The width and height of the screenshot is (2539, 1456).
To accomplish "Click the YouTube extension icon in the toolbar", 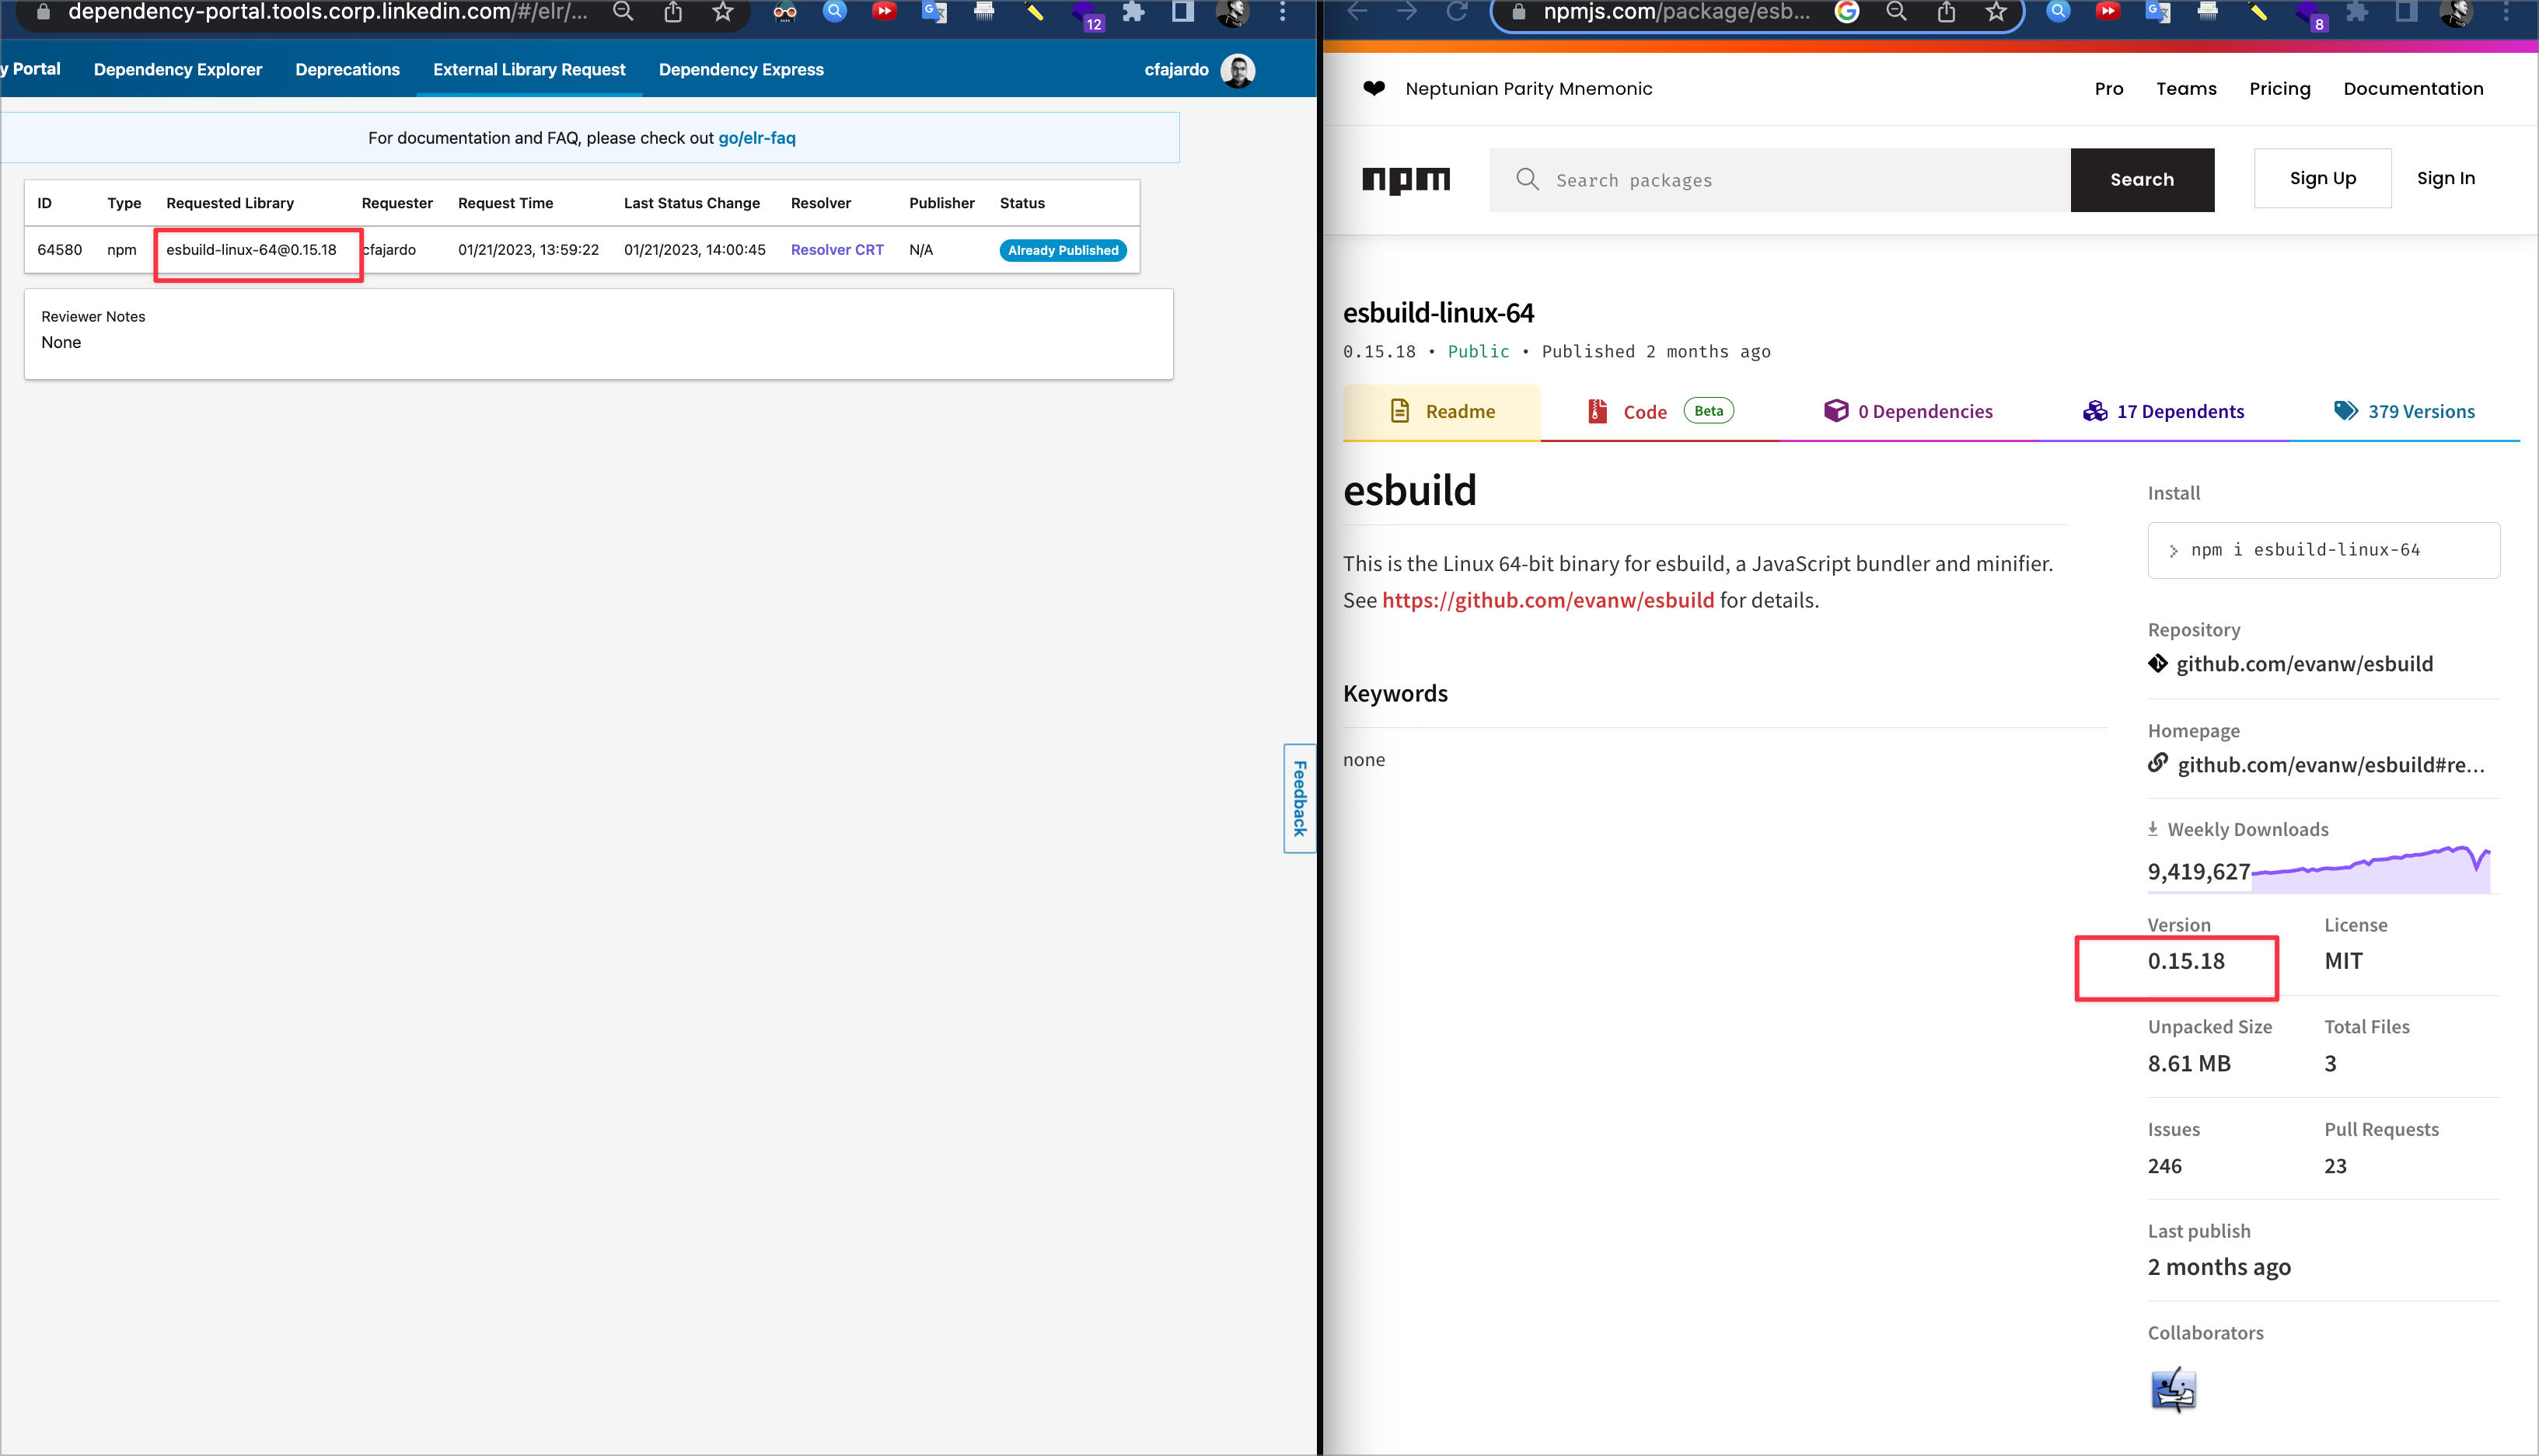I will coord(885,12).
